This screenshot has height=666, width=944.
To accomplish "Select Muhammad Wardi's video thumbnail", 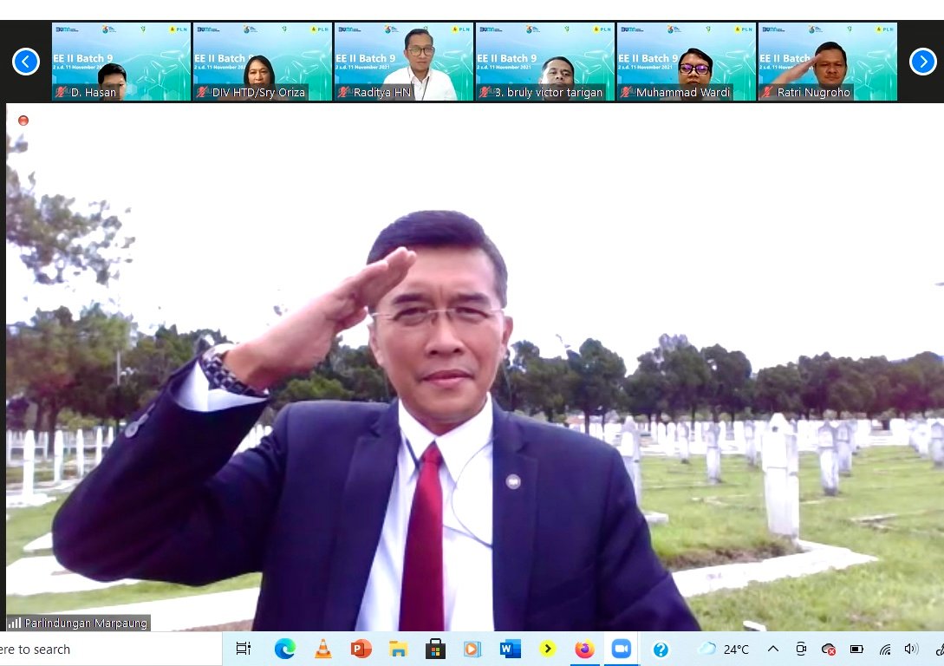I will pyautogui.click(x=686, y=62).
